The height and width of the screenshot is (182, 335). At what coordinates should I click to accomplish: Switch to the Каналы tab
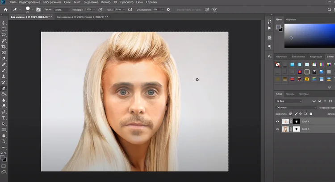290,94
